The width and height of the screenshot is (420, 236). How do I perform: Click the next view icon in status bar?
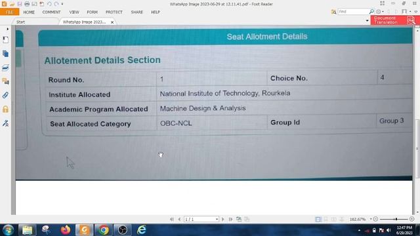(x=247, y=219)
